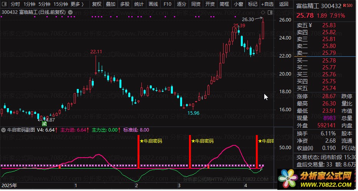Viewport: 358px width, 191px height.
Task: Click 主力出 0.00 indicator value
Action: tap(106, 130)
